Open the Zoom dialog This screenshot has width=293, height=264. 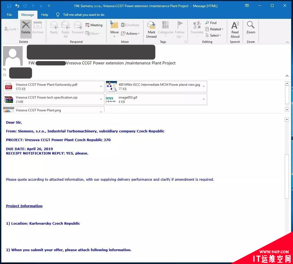(x=251, y=28)
